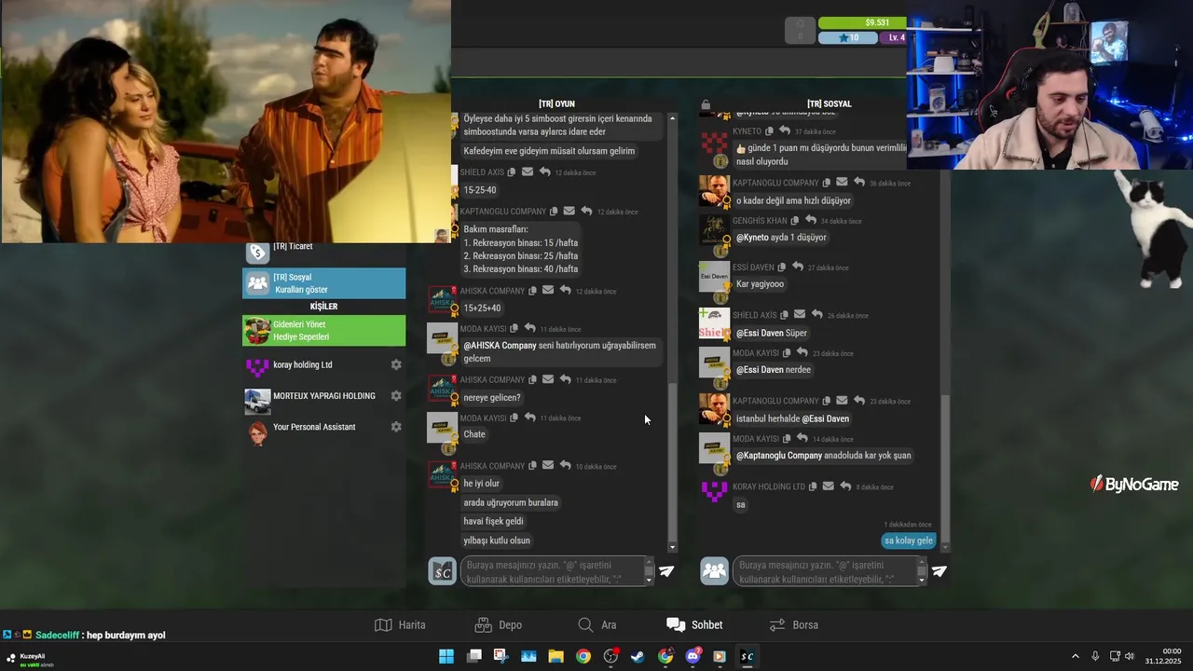Send message in the [TR] Sosyal chat
Viewport: 1193px width, 671px height.
coord(939,571)
